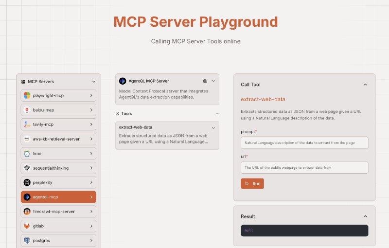The height and width of the screenshot is (248, 389).
Task: Focus the url input field
Action: (x=304, y=168)
